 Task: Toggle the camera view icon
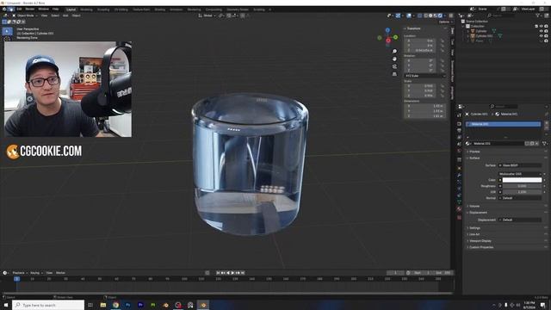click(394, 66)
